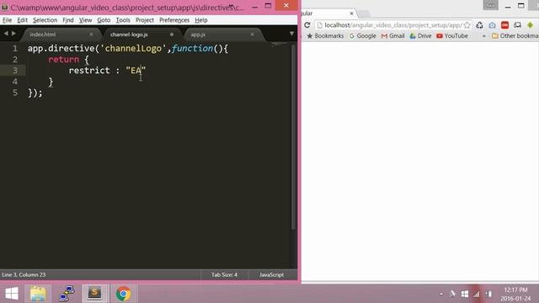Show hidden system tray icons
Screen dimensions: 539x303
[x=441, y=294]
